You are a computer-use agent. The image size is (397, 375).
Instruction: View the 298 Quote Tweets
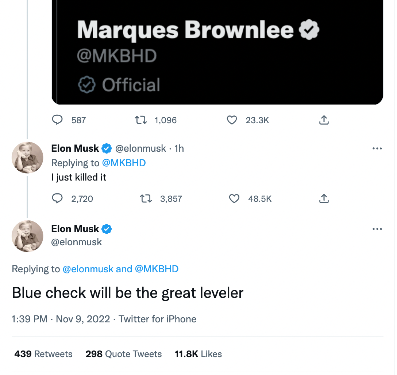point(124,354)
